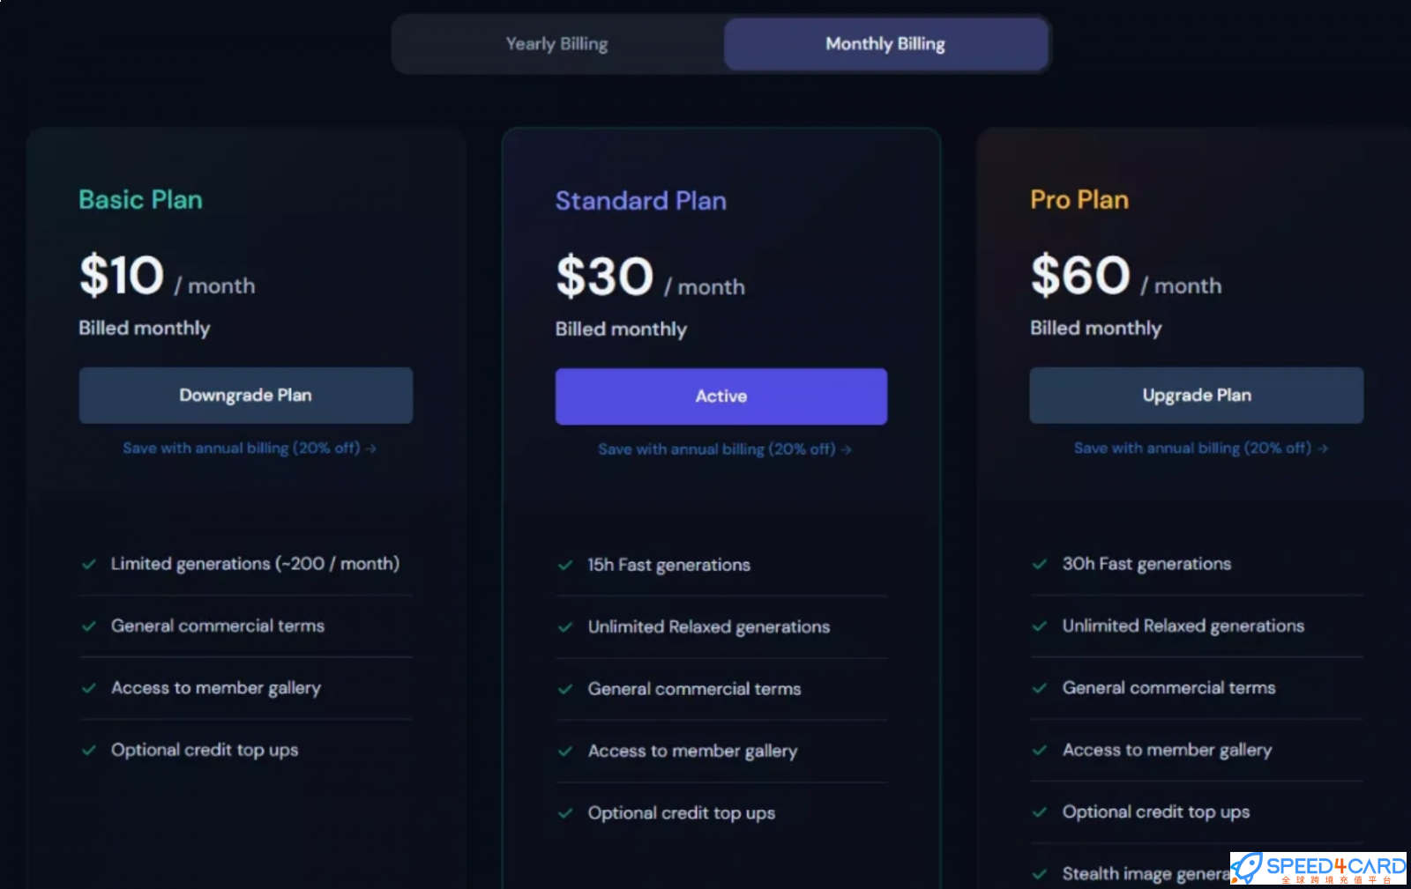Click the Downgrade Plan button
1411x889 pixels.
(245, 396)
